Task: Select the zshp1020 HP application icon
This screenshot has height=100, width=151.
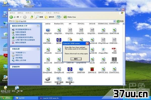Action: 70,69
